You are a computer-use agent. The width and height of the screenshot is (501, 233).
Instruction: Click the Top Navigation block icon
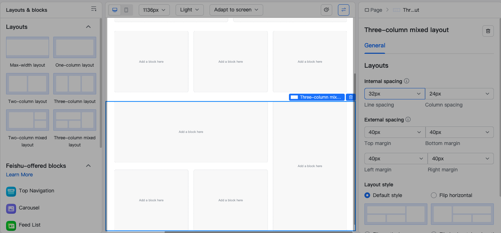click(x=11, y=191)
